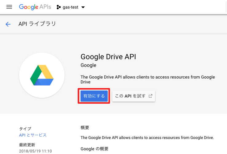Viewport: 227px width, 154px height.
Task: Click the 概要 section heading
Action: coord(85,128)
